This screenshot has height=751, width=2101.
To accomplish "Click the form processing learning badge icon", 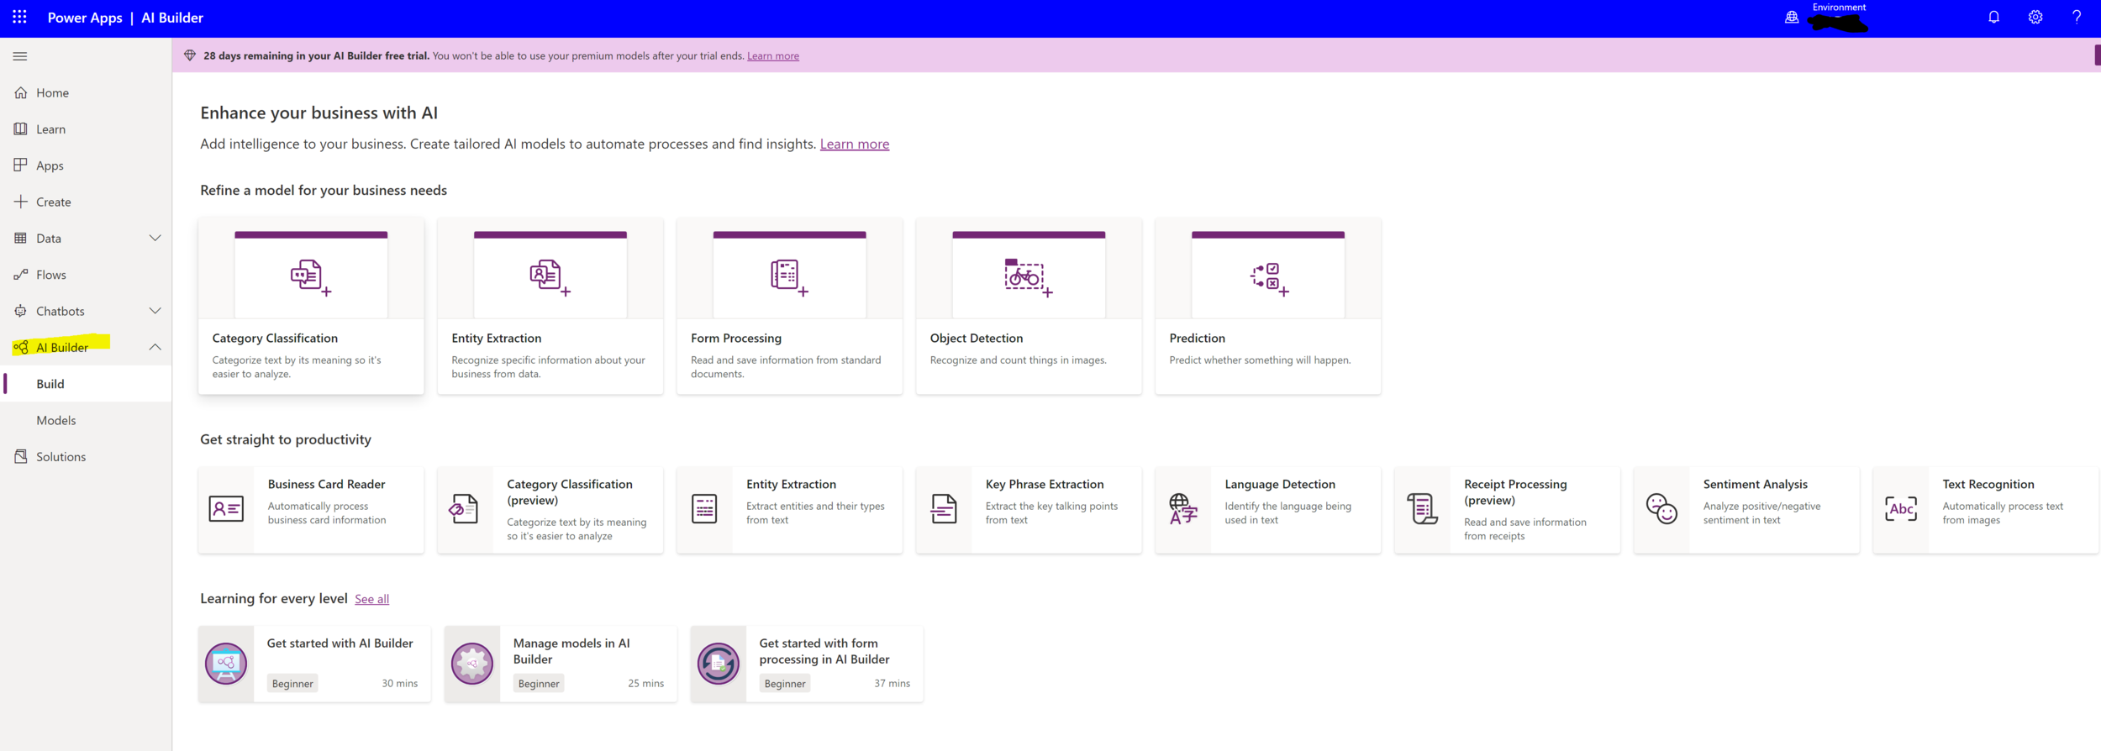I will 719,664.
